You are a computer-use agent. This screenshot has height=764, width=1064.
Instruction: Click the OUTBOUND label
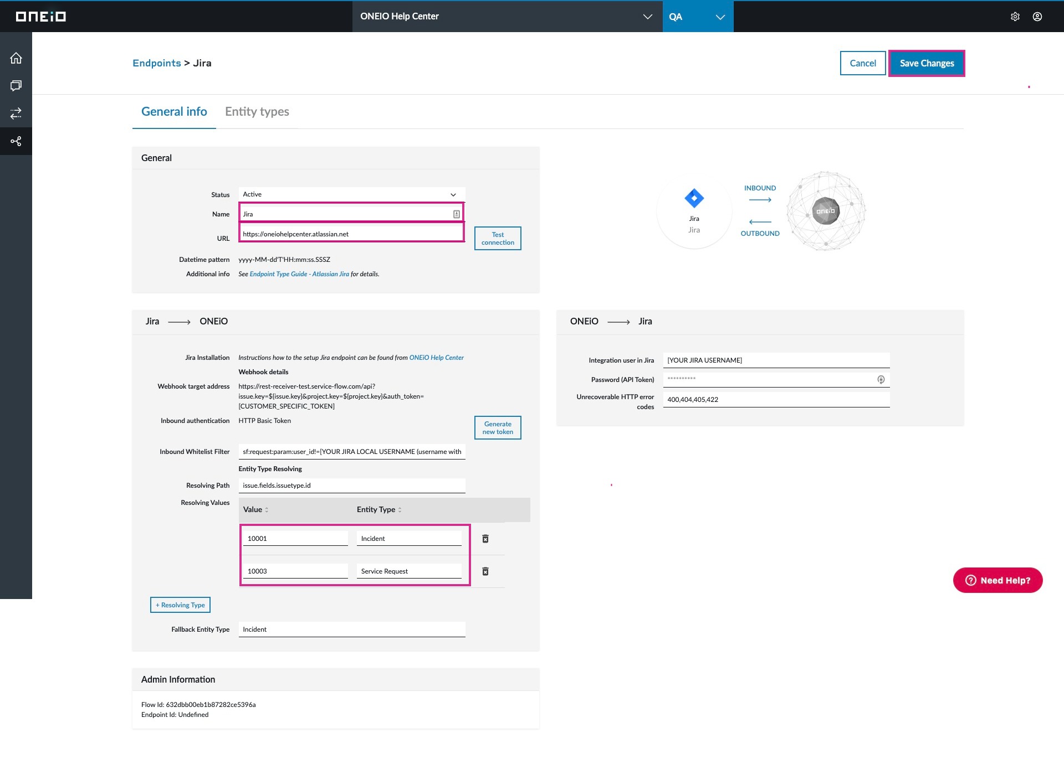coord(760,234)
